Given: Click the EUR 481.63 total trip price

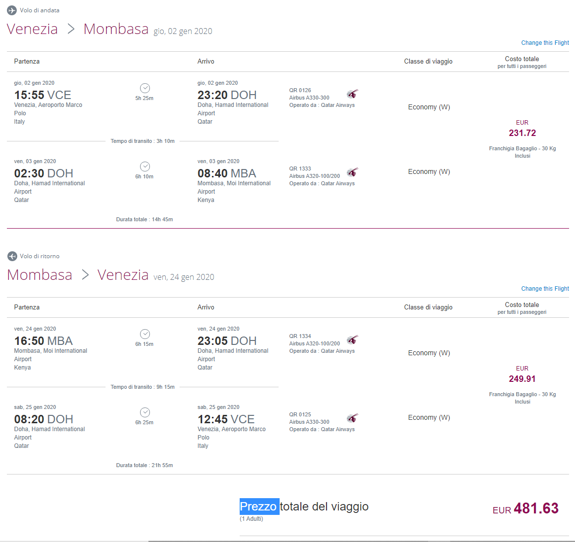Looking at the screenshot, I should [526, 508].
